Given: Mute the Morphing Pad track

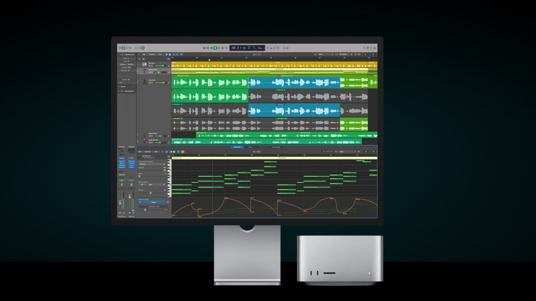Looking at the screenshot, I should (150, 72).
